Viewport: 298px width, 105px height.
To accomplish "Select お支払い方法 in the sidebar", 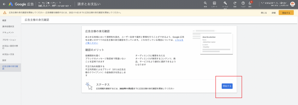I will pos(8,54).
